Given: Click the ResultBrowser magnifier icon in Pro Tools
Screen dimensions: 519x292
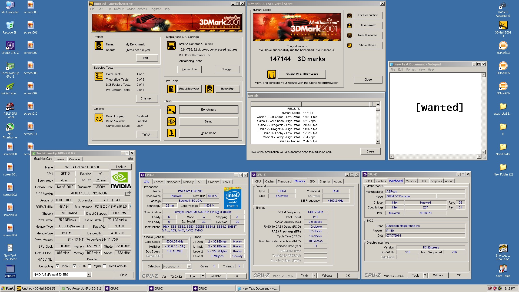Looking at the screenshot, I should (171, 89).
